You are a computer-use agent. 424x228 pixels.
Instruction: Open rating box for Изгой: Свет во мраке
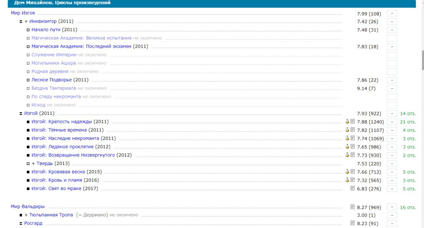coord(392,189)
